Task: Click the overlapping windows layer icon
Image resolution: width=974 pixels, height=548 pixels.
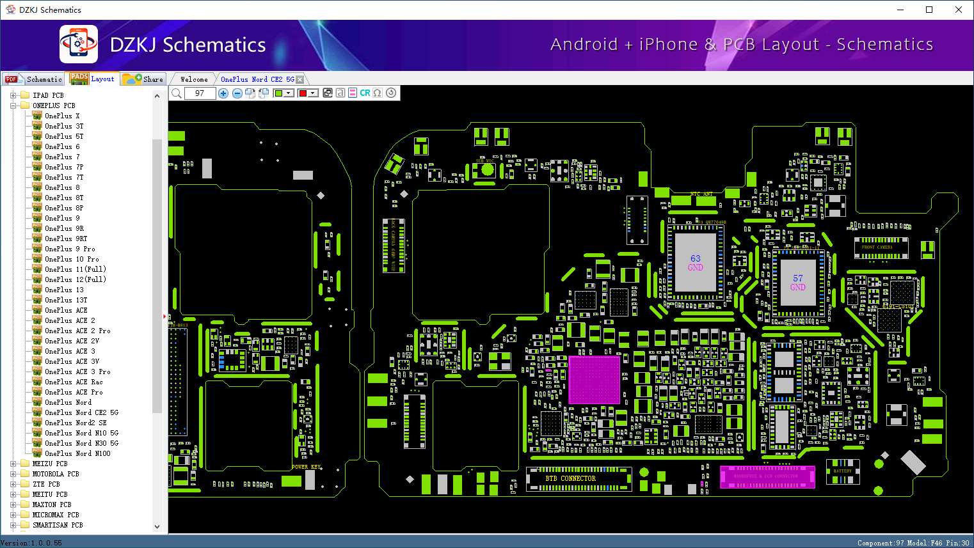Action: point(328,93)
